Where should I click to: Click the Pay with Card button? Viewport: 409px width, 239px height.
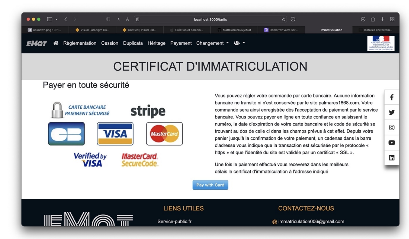pyautogui.click(x=210, y=185)
